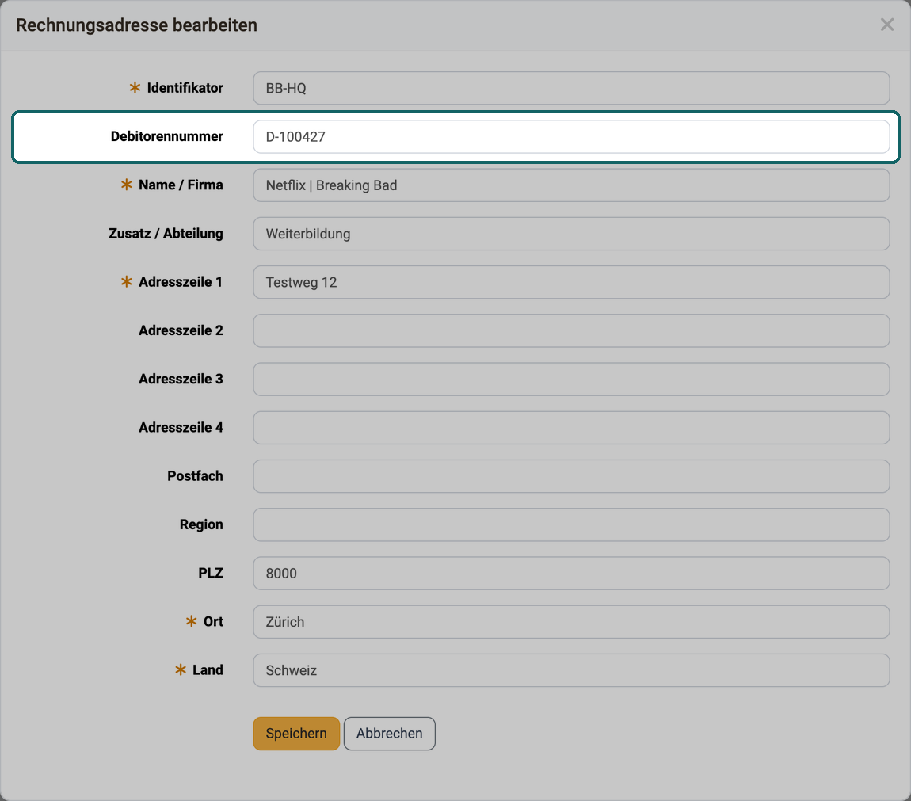Viewport: 911px width, 801px height.
Task: Select the Region input field
Action: point(571,525)
